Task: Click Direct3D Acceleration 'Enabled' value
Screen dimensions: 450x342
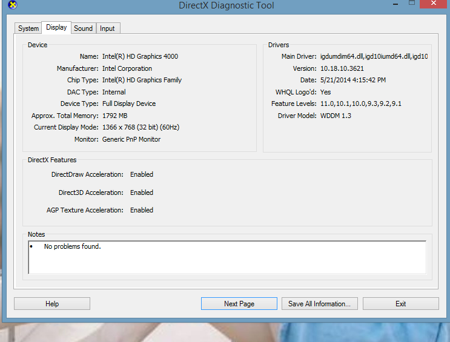Action: coord(142,192)
